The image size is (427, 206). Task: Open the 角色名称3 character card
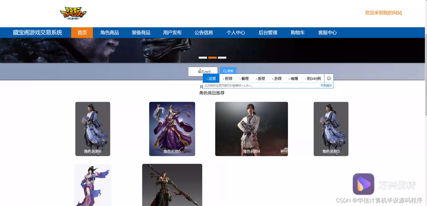pyautogui.click(x=331, y=129)
